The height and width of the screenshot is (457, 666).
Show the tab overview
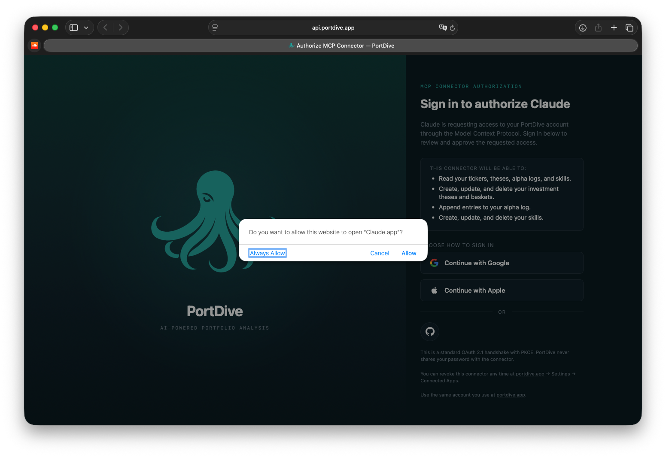coord(630,27)
